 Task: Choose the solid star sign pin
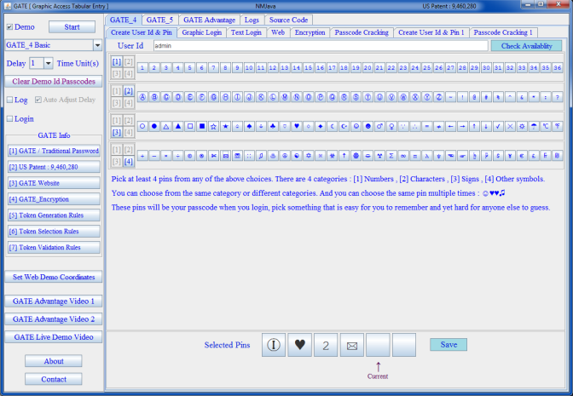pyautogui.click(x=225, y=126)
